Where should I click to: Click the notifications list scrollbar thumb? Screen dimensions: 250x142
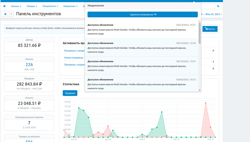pos(200,33)
